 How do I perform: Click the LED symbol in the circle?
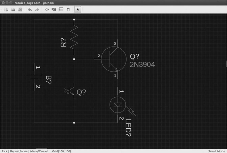pyautogui.click(x=118, y=105)
